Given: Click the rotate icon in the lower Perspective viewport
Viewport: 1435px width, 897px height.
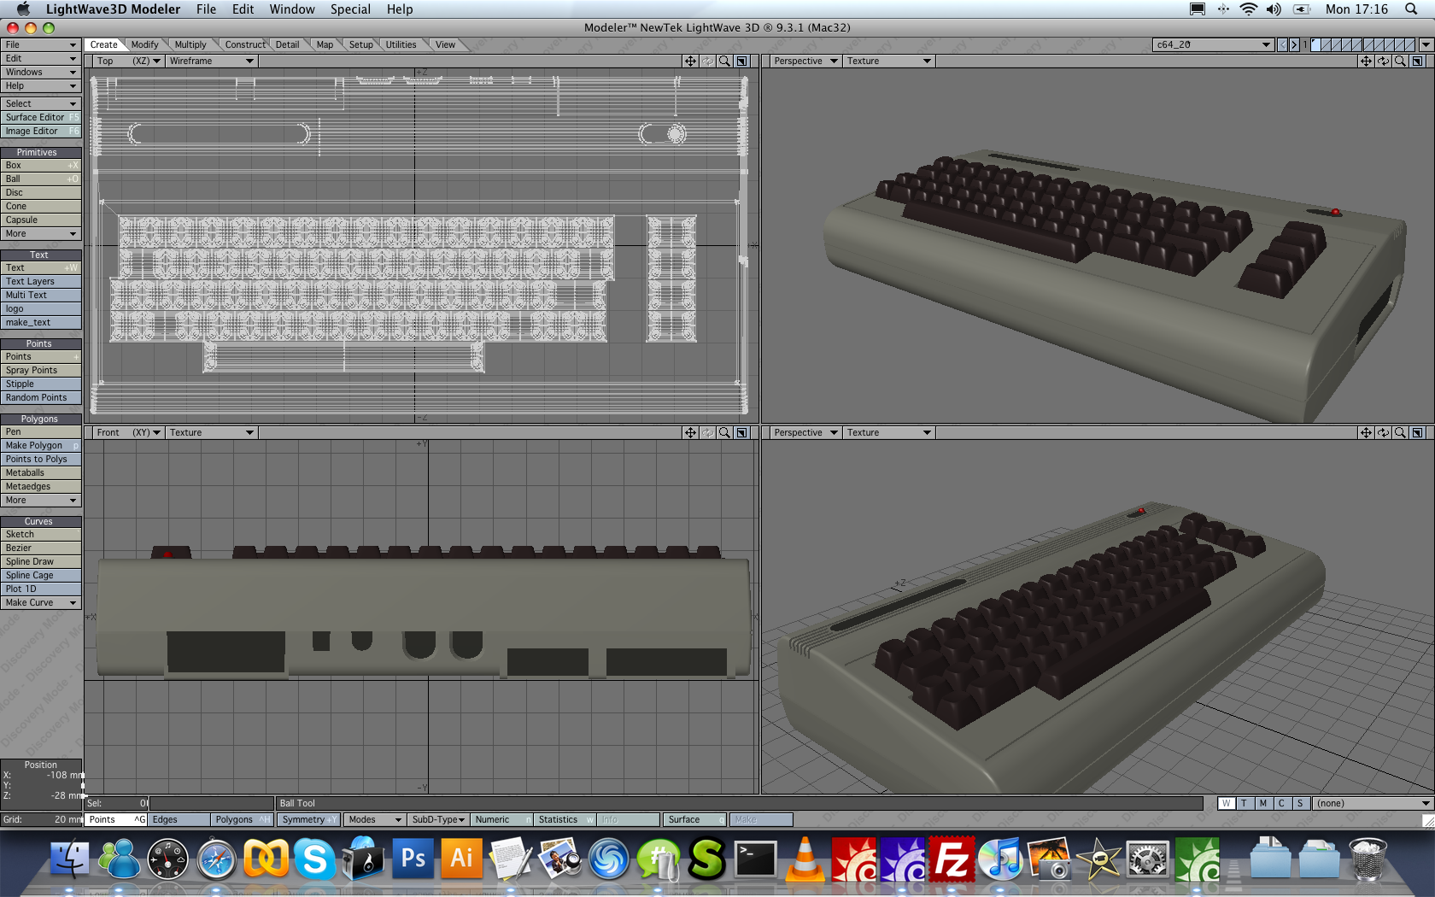Looking at the screenshot, I should tap(1383, 432).
